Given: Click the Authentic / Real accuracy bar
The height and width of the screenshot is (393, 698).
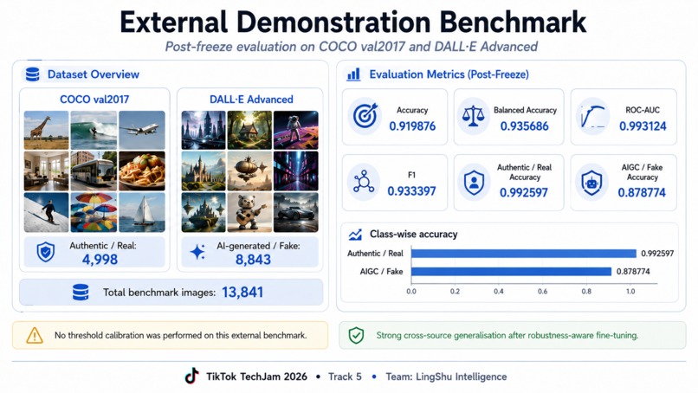Looking at the screenshot, I should coord(523,254).
